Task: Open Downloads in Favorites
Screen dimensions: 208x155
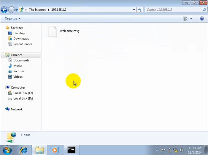Action: pyautogui.click(x=21, y=39)
